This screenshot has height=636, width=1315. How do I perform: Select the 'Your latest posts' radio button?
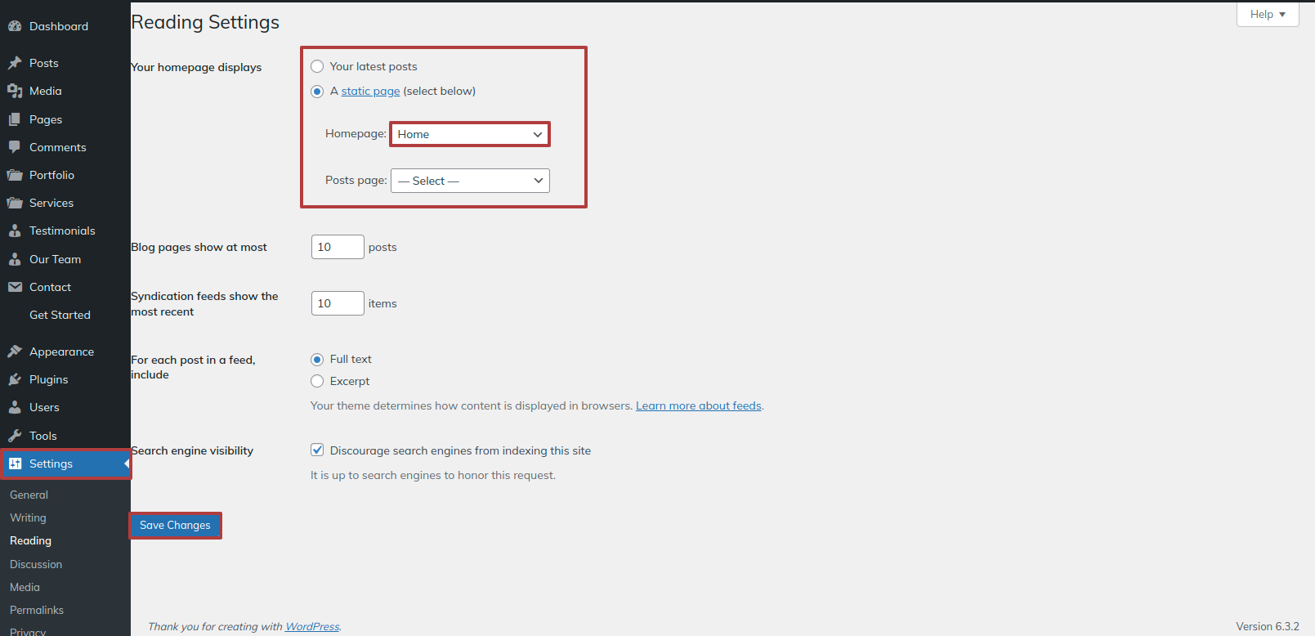tap(317, 66)
